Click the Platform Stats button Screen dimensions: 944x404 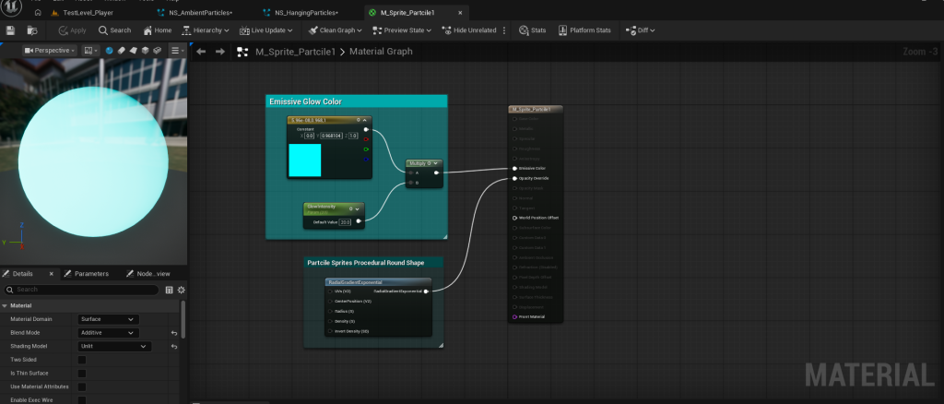pos(583,30)
